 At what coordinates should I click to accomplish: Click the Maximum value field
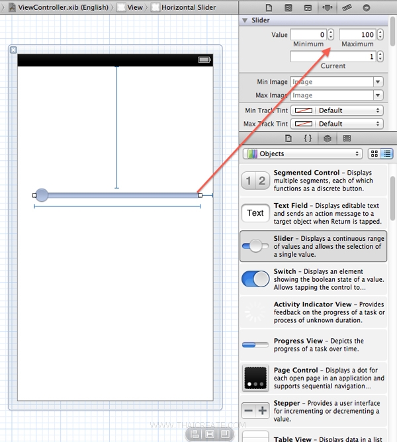point(357,34)
